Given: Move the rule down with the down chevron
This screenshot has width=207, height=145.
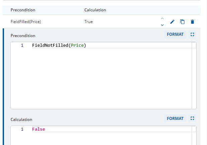Looking at the screenshot, I should [162, 25].
